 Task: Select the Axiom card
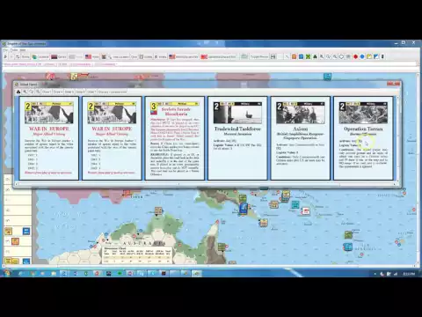pyautogui.click(x=301, y=138)
